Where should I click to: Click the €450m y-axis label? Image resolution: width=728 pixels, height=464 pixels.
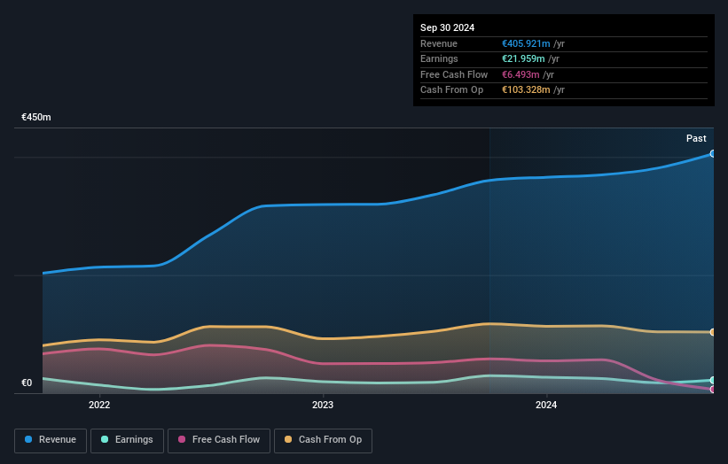pyautogui.click(x=35, y=117)
